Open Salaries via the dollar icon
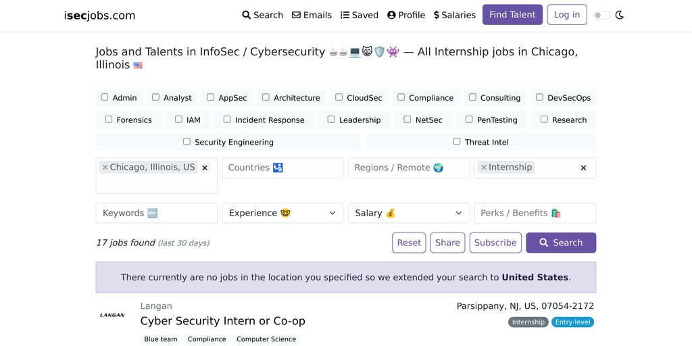This screenshot has height=346, width=692. coord(437,15)
